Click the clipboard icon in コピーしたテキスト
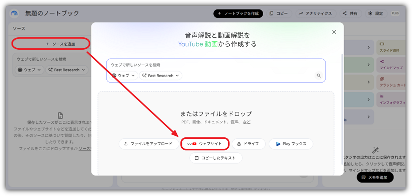This screenshot has width=412, height=196. point(197,158)
